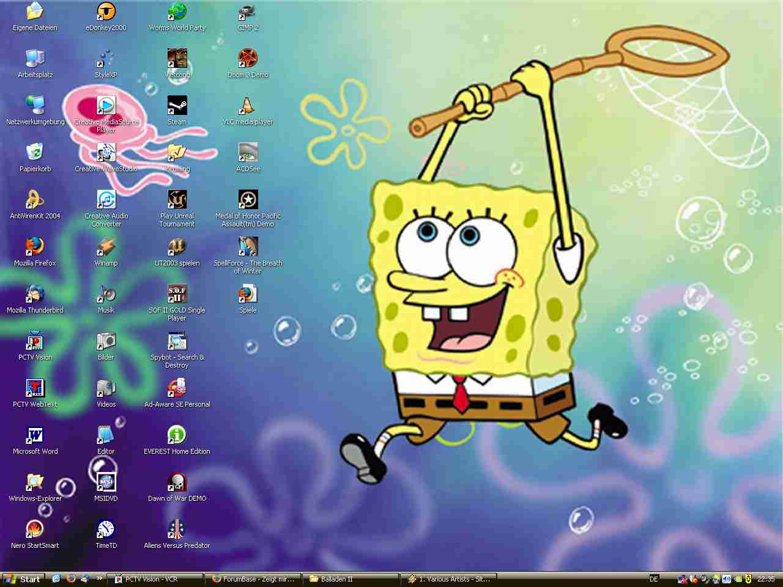Open the Start menu
This screenshot has height=587, width=783.
[23, 579]
